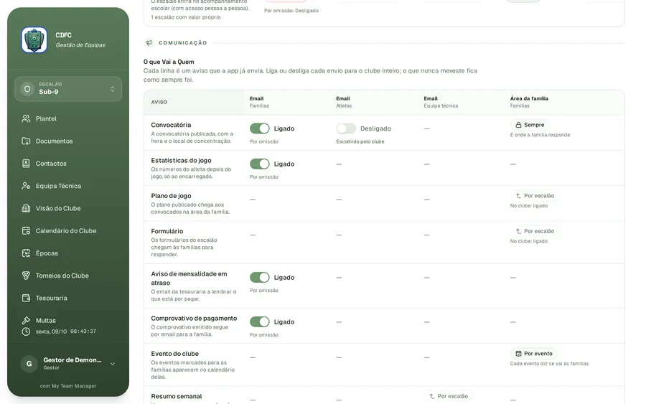Click the 'Escolhido pelo clube' note
The height and width of the screenshot is (404, 646).
coord(360,141)
